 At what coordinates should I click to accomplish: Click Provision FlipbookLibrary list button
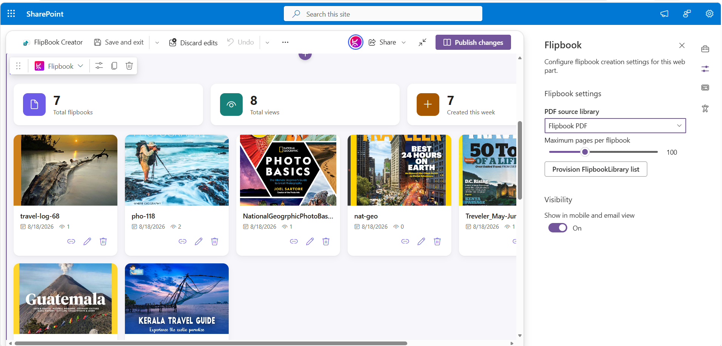pos(596,169)
